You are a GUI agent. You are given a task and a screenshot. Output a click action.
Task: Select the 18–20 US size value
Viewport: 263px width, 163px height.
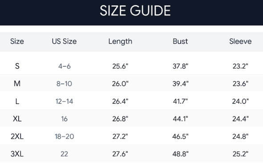[64, 136]
